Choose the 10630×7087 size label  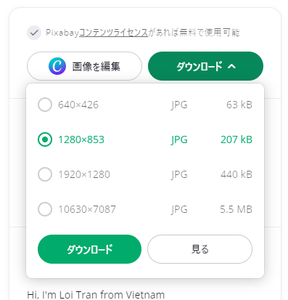(x=87, y=209)
